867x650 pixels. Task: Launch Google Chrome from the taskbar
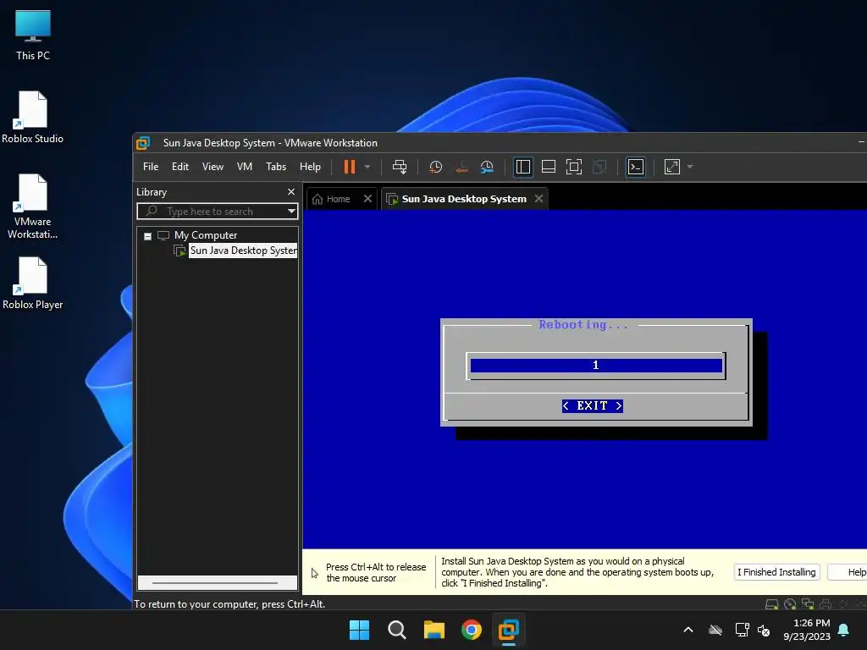472,630
